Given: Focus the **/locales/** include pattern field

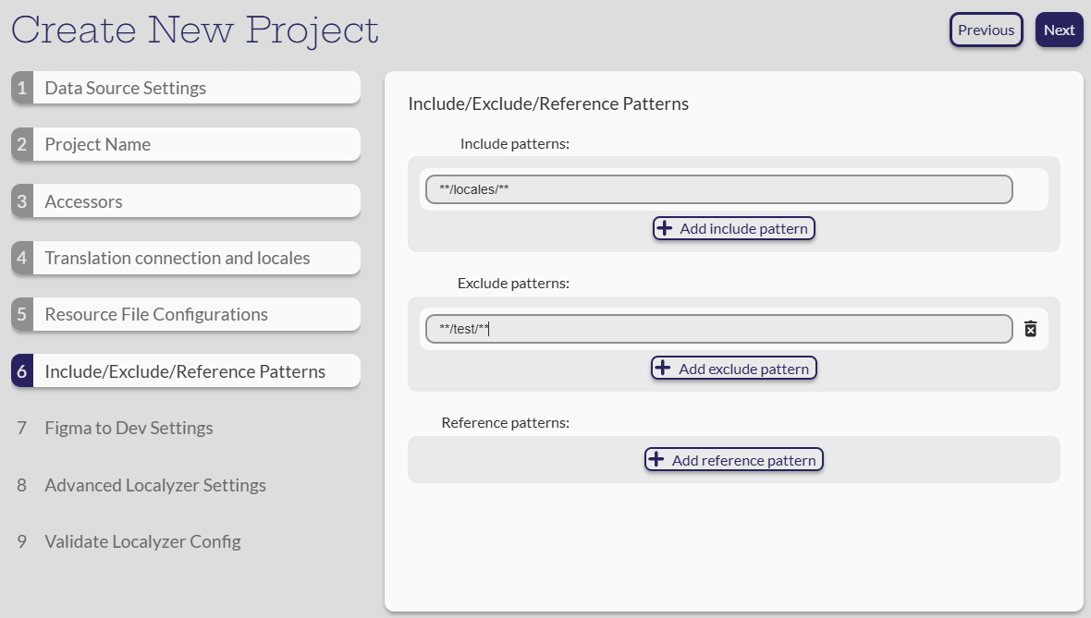Looking at the screenshot, I should [x=718, y=189].
